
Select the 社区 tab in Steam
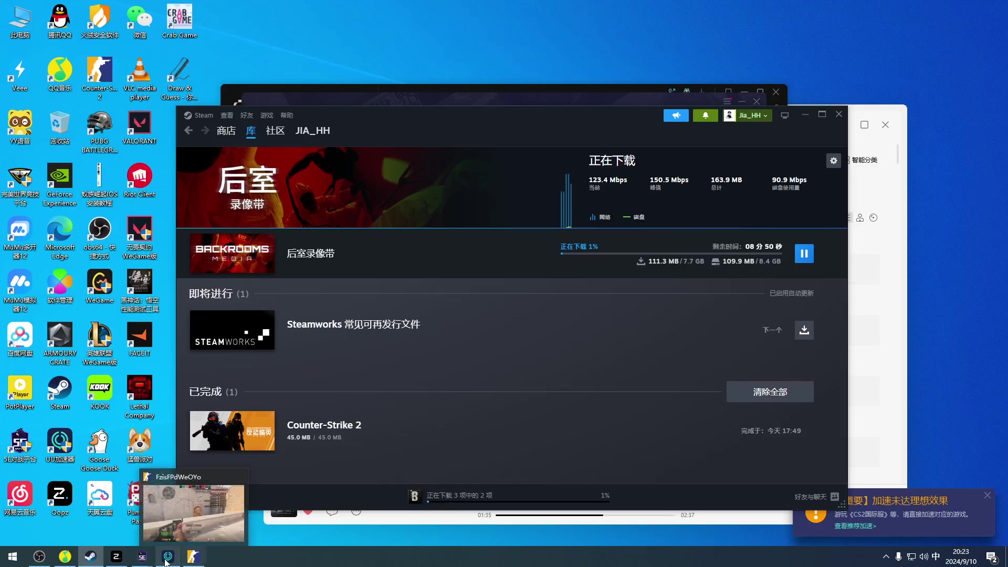[x=275, y=131]
